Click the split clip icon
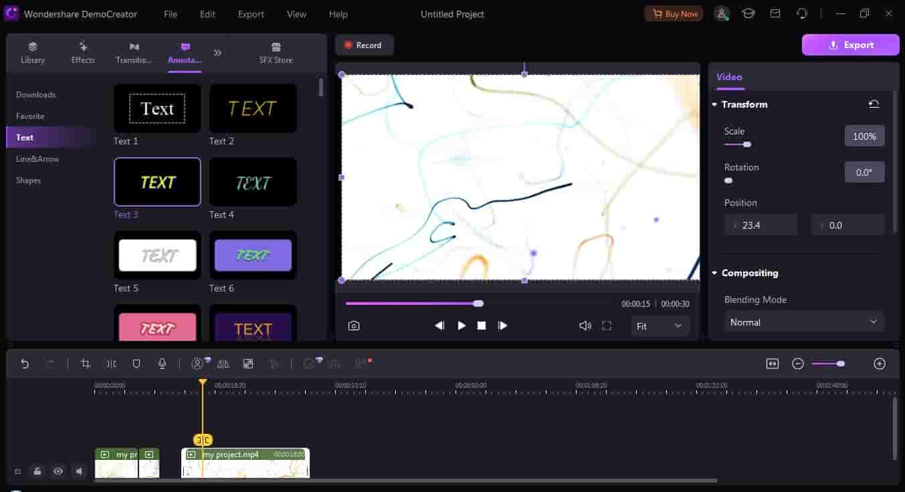Viewport: 905px width, 492px height. coord(111,364)
